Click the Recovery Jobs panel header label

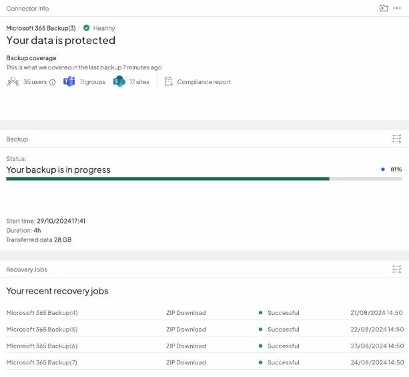(27, 270)
